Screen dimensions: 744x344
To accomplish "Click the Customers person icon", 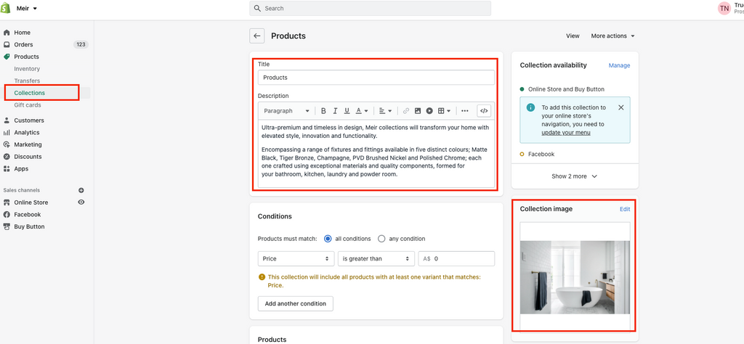I will (x=7, y=120).
